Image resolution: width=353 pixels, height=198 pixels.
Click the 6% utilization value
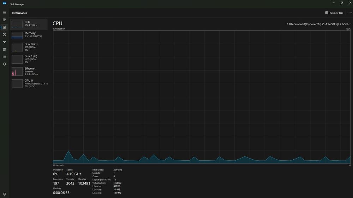(x=56, y=174)
